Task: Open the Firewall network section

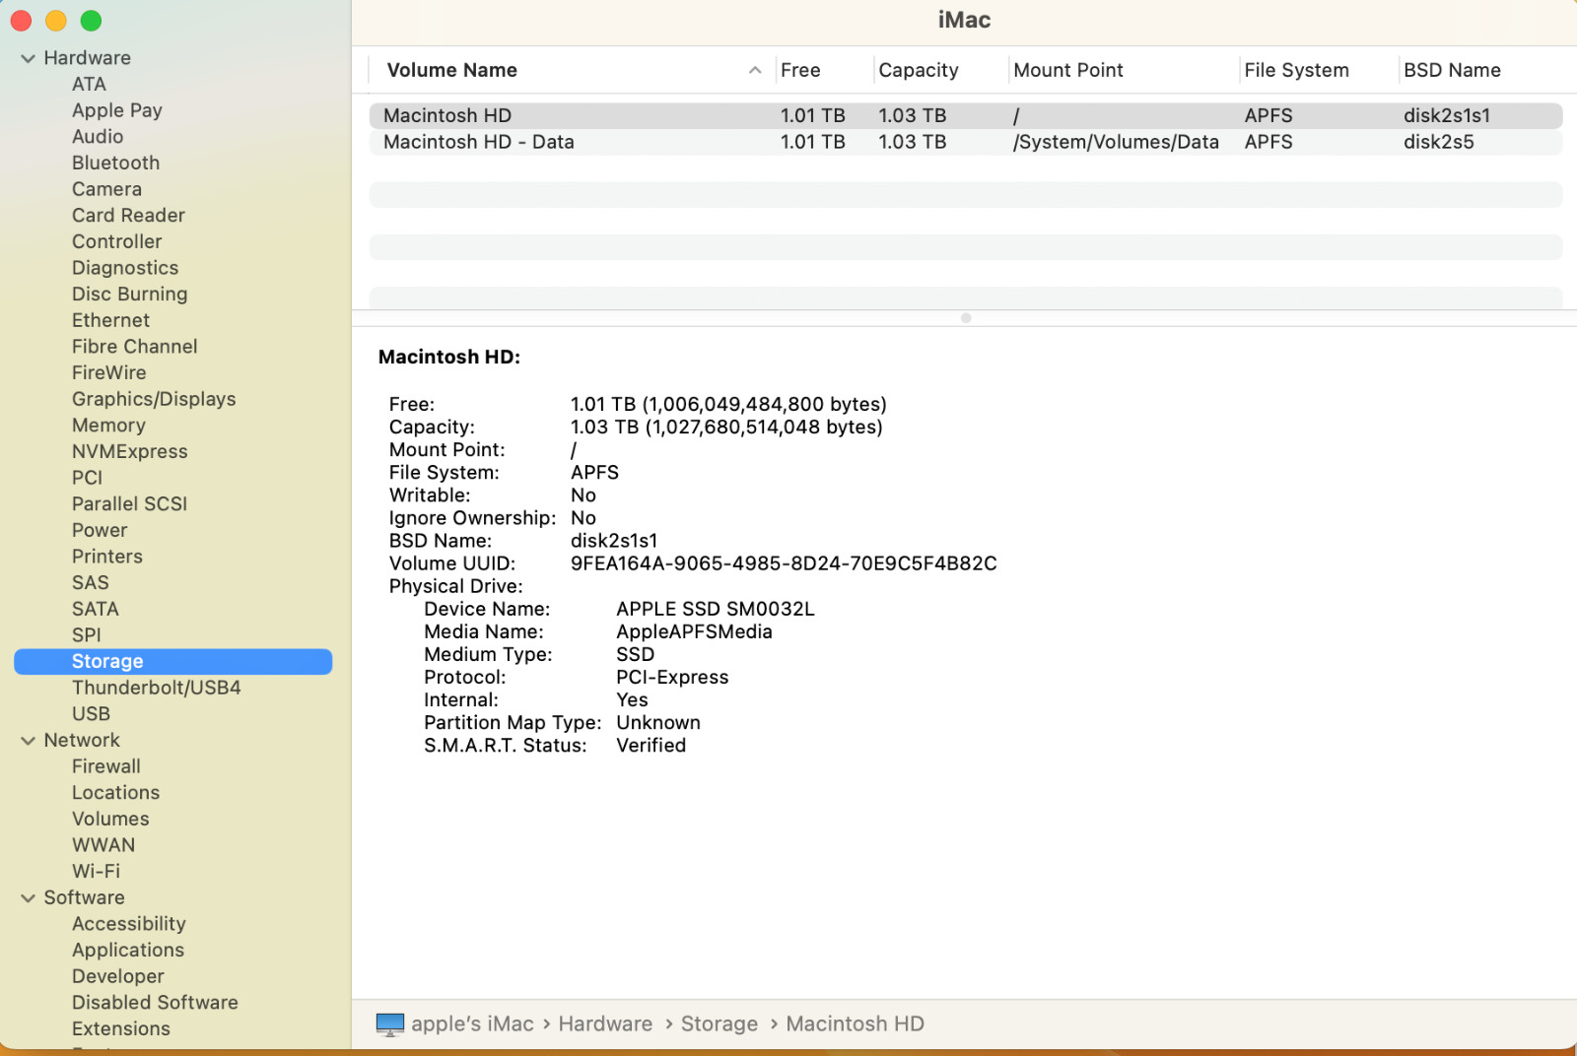Action: 105,766
